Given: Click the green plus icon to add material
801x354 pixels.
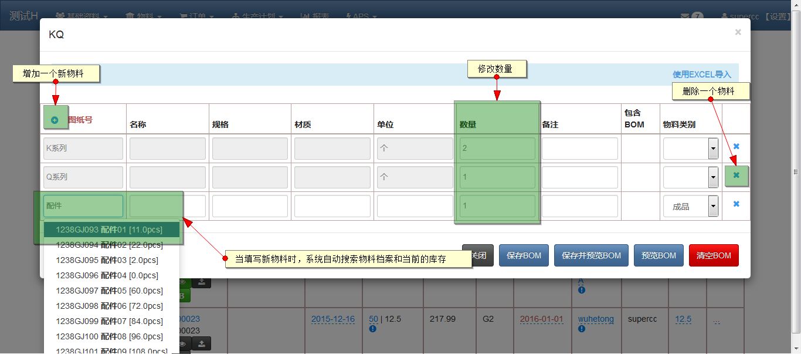Looking at the screenshot, I should point(55,120).
